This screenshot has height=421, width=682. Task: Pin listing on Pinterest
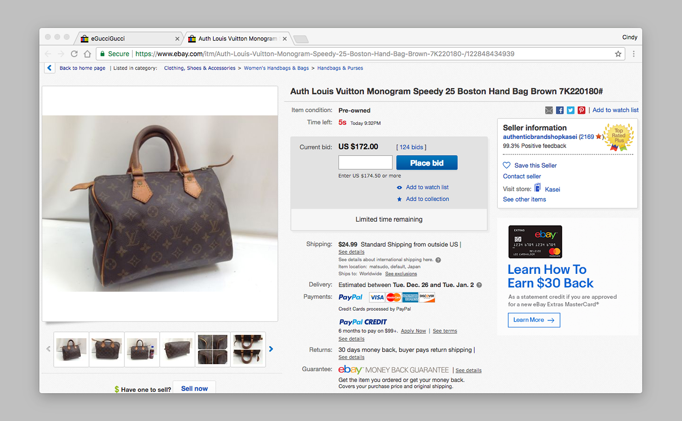[x=582, y=110]
